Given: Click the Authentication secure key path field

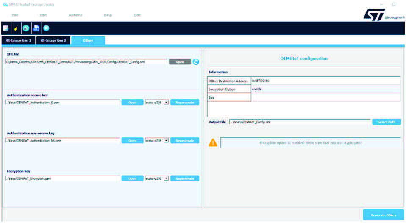Looking at the screenshot, I should click(x=62, y=102).
